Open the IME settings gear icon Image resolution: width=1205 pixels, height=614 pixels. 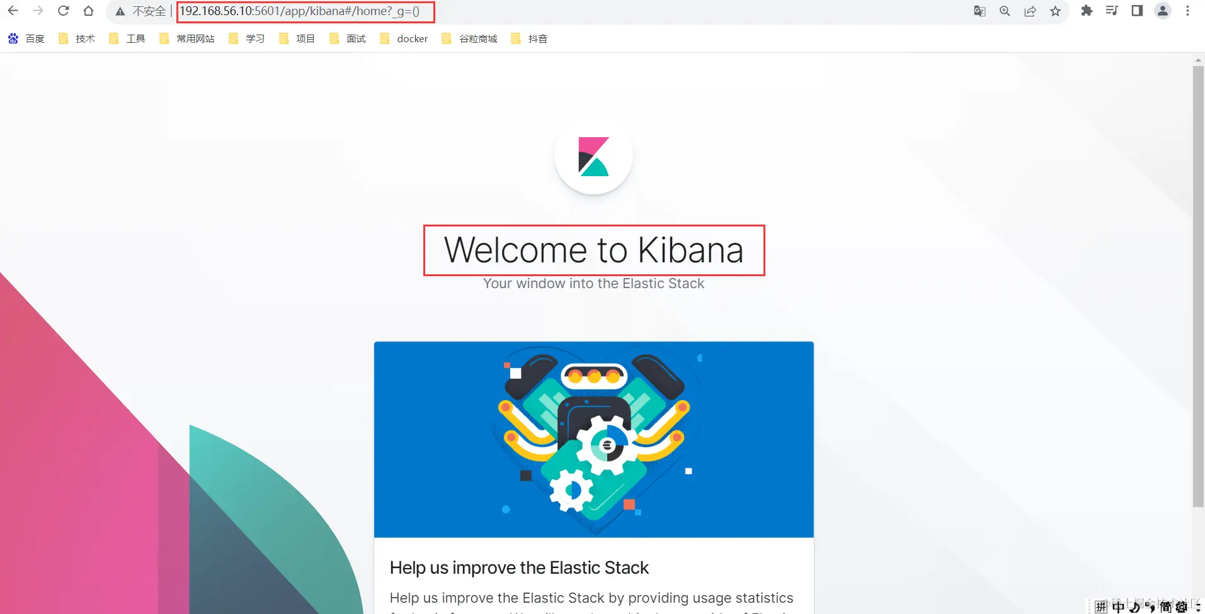coord(1182,606)
